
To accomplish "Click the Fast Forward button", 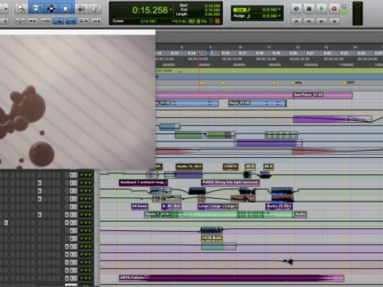I will (x=322, y=21).
